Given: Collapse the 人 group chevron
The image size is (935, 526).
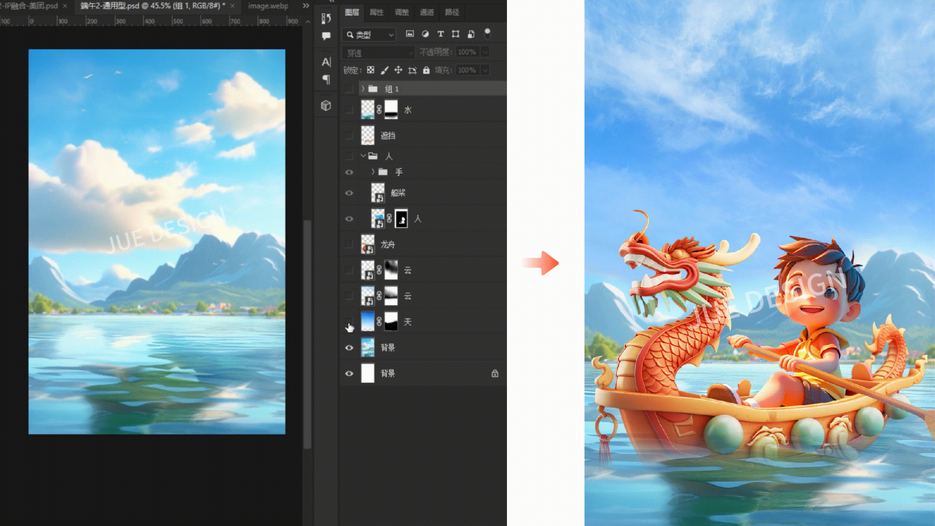Looking at the screenshot, I should [x=363, y=156].
